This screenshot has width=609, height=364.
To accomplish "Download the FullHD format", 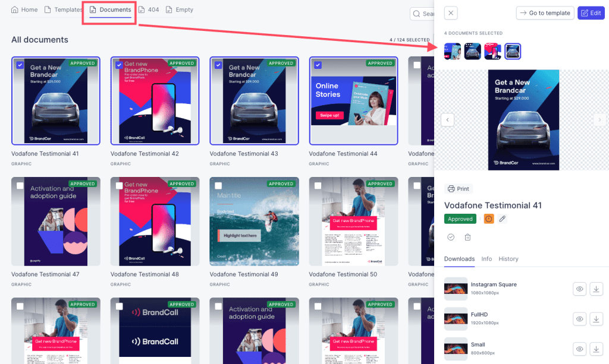I will point(596,319).
